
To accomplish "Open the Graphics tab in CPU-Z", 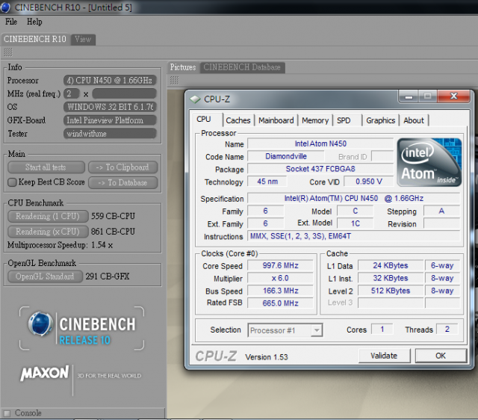I will pyautogui.click(x=380, y=120).
